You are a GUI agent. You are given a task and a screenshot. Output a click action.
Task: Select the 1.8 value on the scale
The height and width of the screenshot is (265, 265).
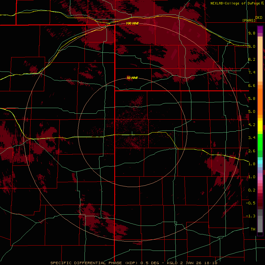[x=252, y=164]
